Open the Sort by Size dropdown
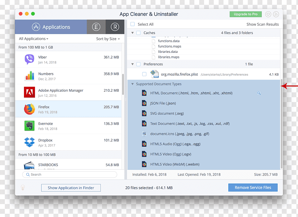298x217 pixels. point(108,39)
